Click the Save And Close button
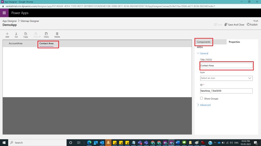This screenshot has width=261, height=146. click(234, 24)
